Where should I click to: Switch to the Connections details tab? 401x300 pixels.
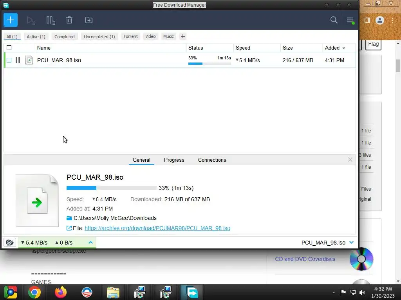212,160
